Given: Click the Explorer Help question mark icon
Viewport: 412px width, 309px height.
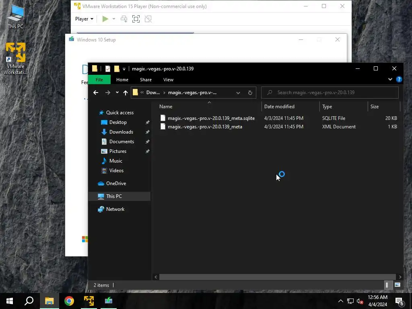Looking at the screenshot, I should click(x=399, y=79).
